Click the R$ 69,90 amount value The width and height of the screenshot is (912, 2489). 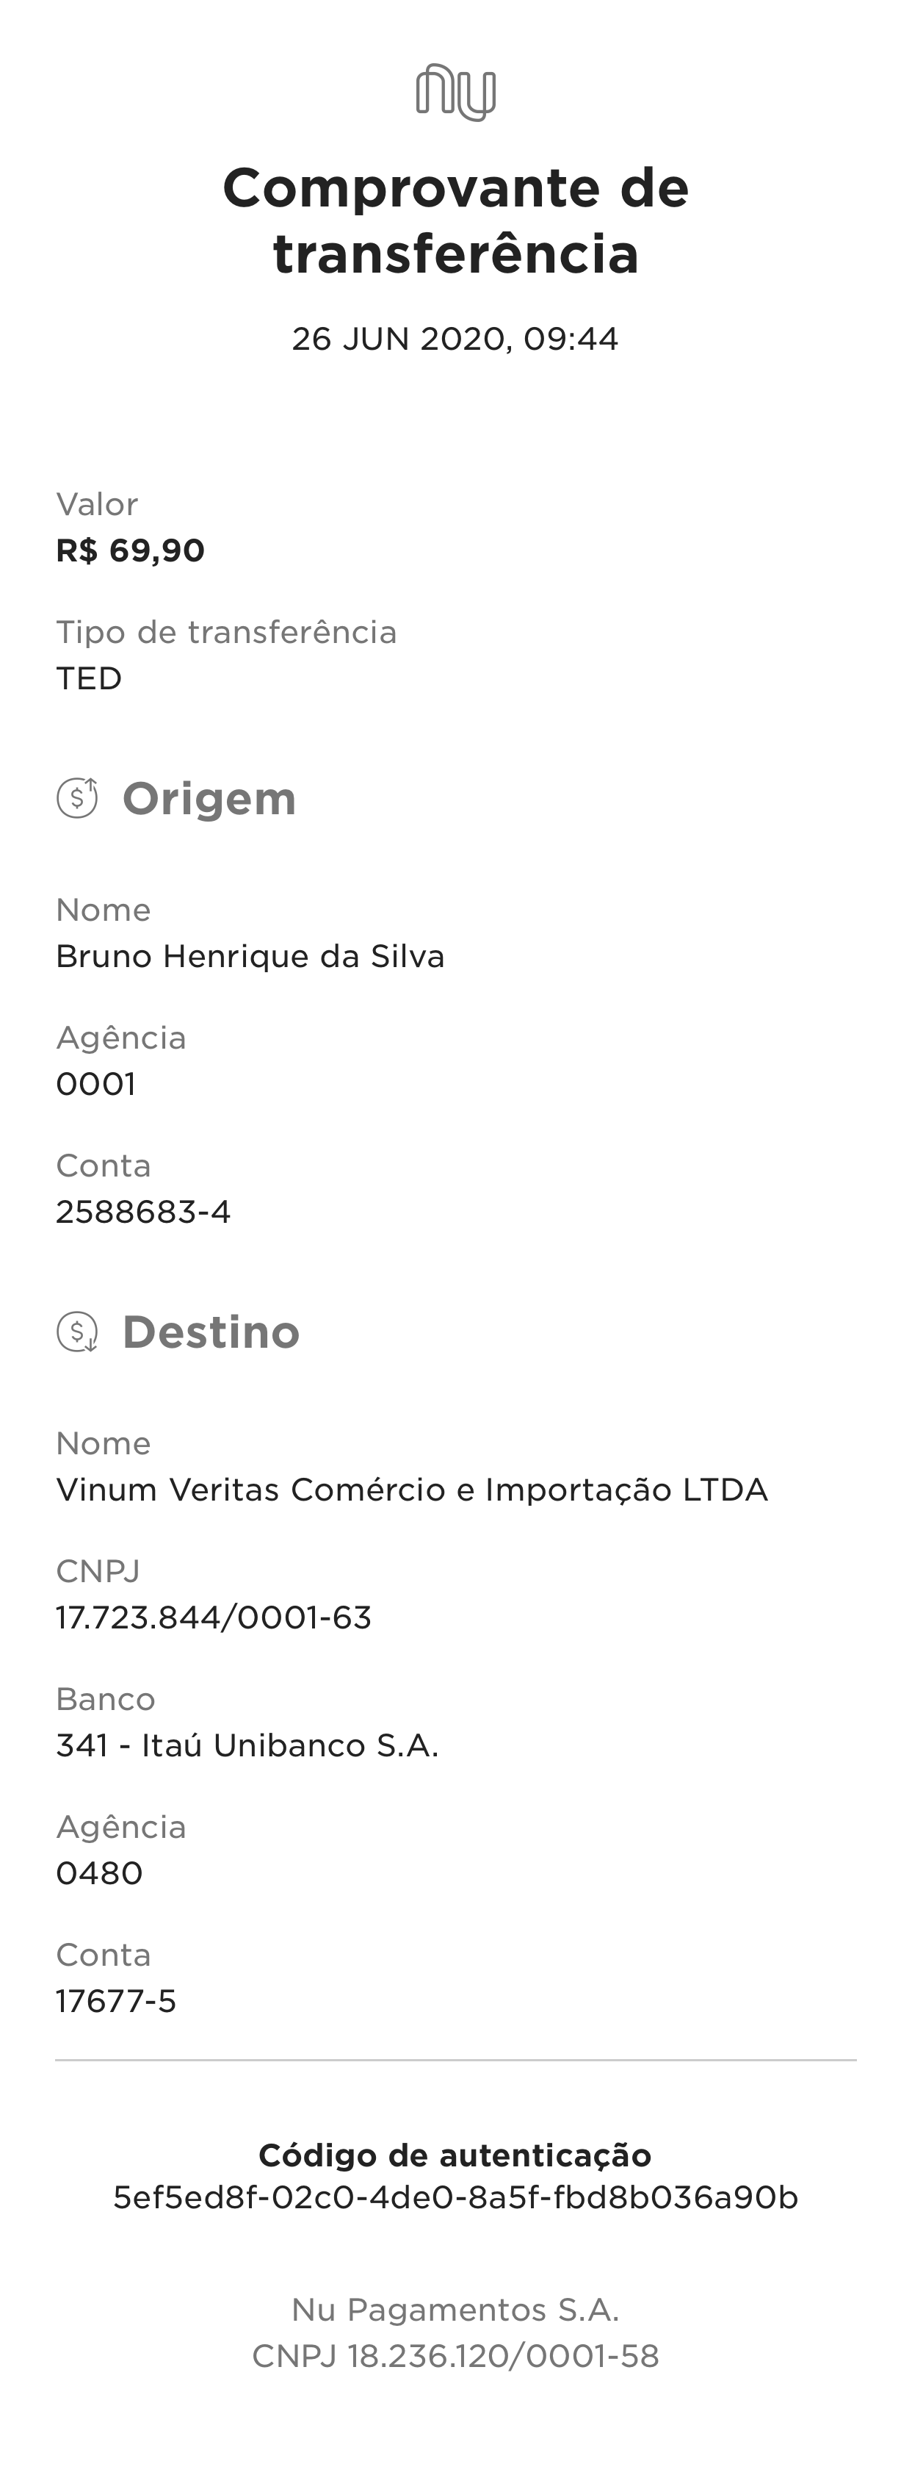[x=130, y=550]
